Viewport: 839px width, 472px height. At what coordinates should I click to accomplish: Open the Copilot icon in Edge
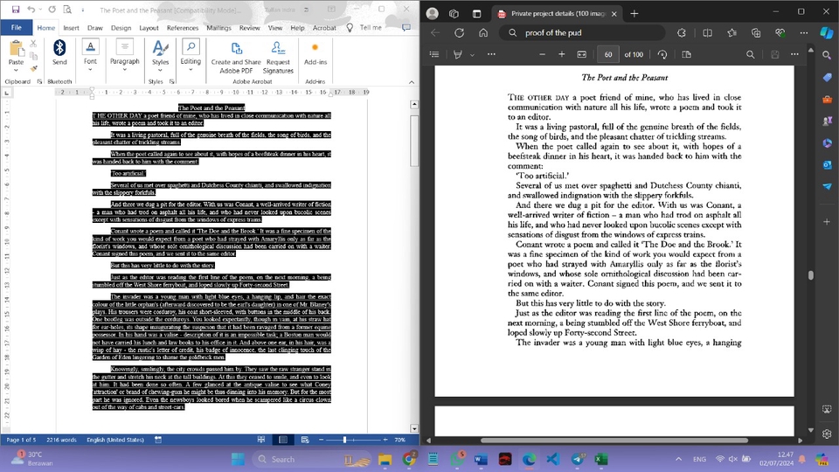click(x=827, y=32)
